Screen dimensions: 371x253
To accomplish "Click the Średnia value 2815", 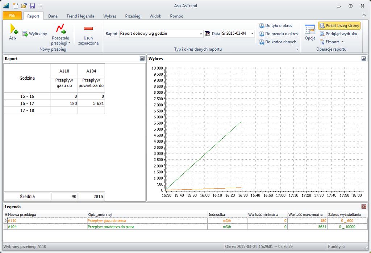I will [92, 196].
